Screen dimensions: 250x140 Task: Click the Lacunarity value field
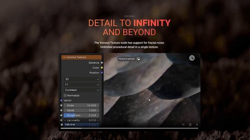point(82,120)
